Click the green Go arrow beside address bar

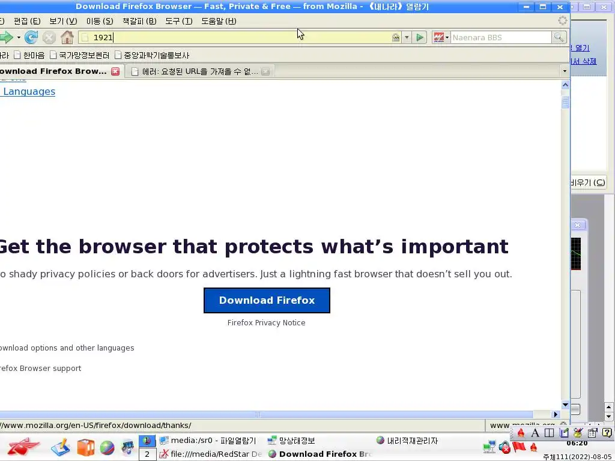point(420,38)
